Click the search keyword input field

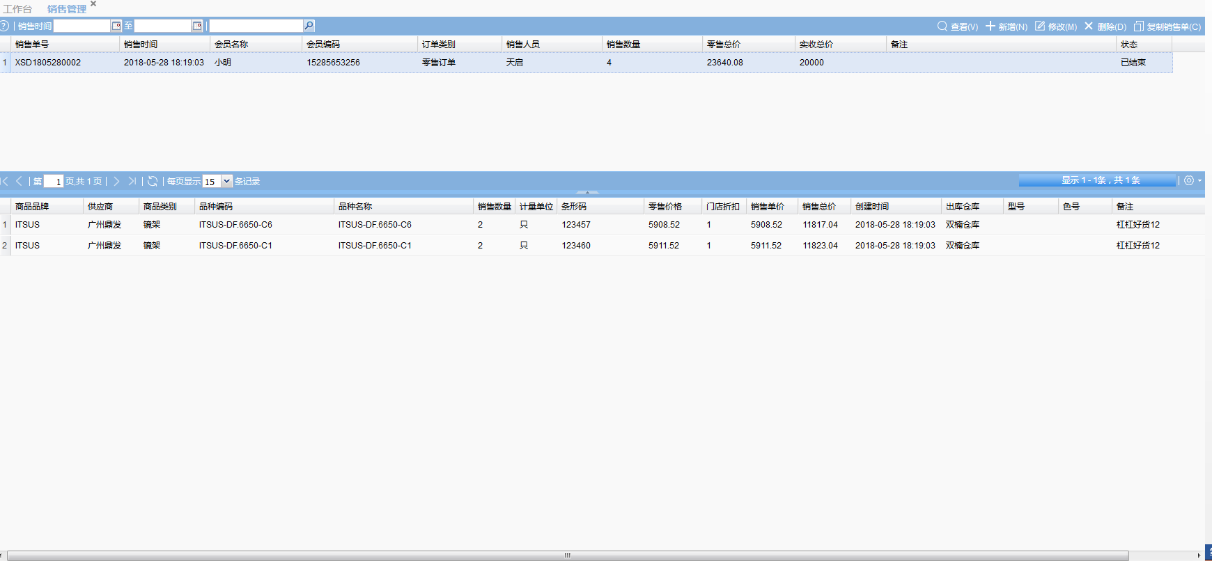click(256, 26)
